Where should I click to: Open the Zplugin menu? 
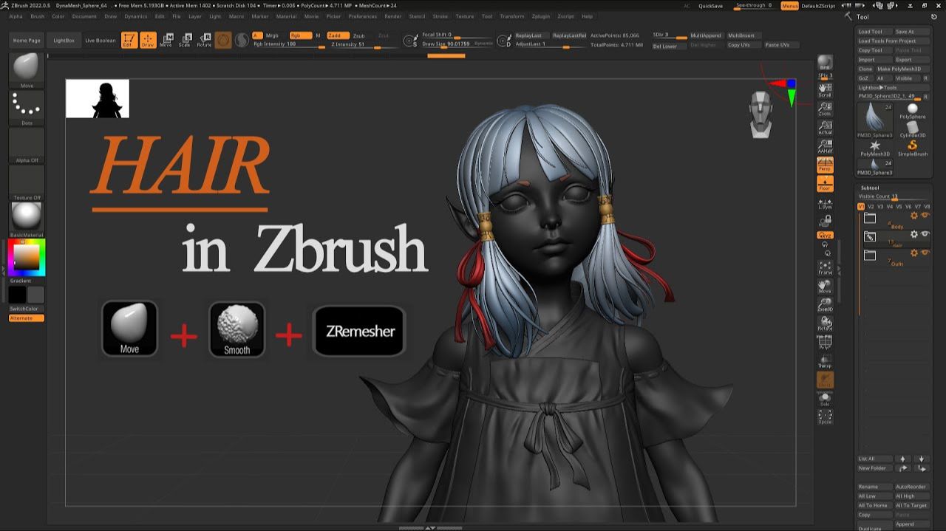pyautogui.click(x=540, y=16)
